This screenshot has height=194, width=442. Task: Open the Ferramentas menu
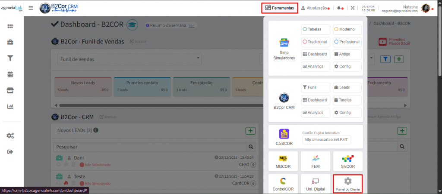click(280, 8)
